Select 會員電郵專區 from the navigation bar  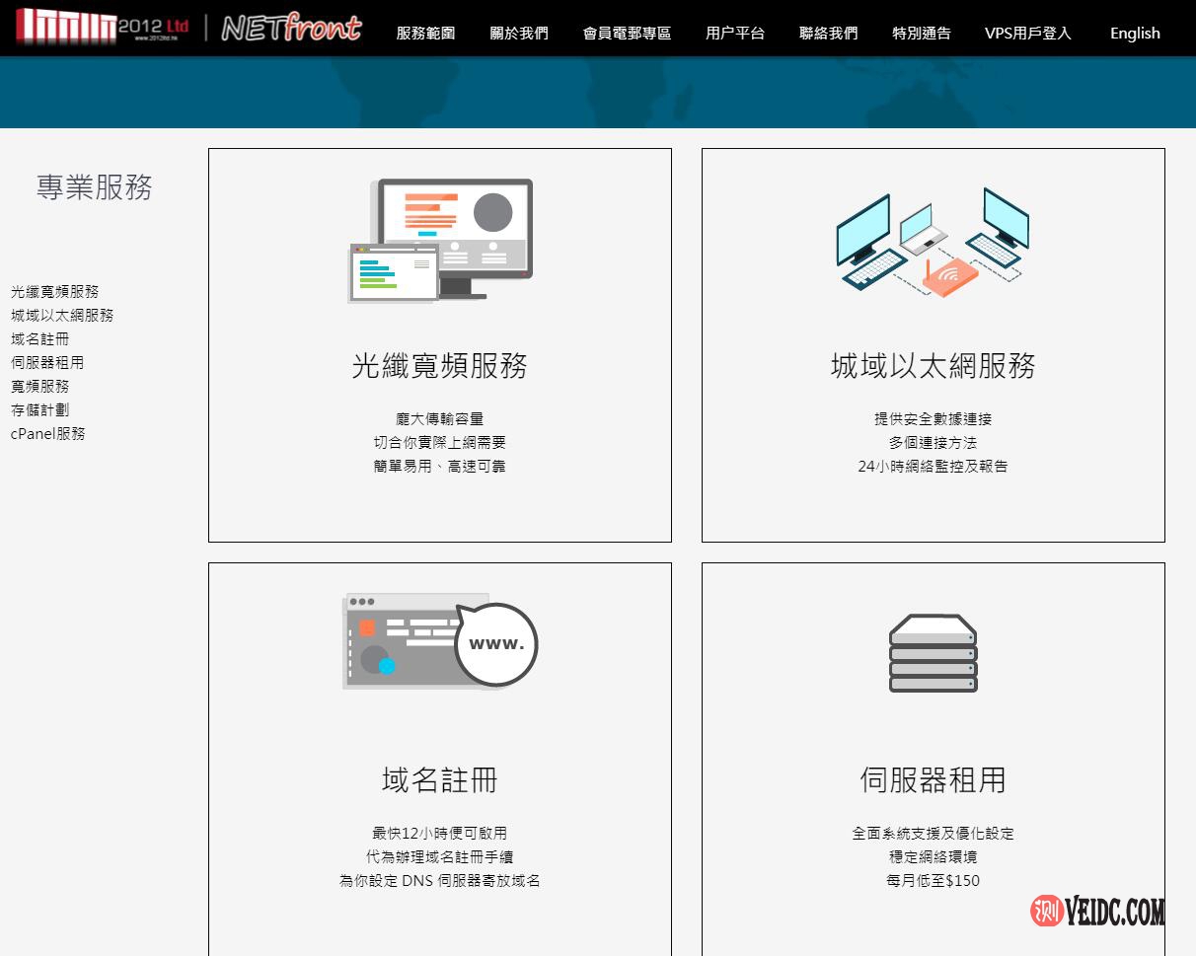click(626, 33)
